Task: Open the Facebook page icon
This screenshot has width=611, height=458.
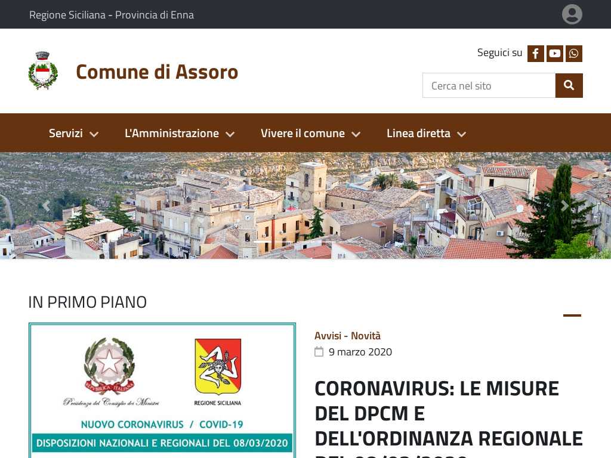Action: click(x=535, y=54)
